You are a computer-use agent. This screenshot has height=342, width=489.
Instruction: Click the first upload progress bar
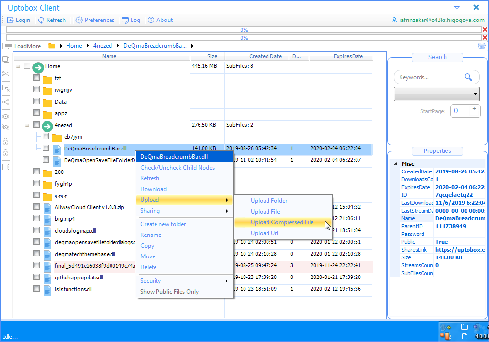[244, 30]
